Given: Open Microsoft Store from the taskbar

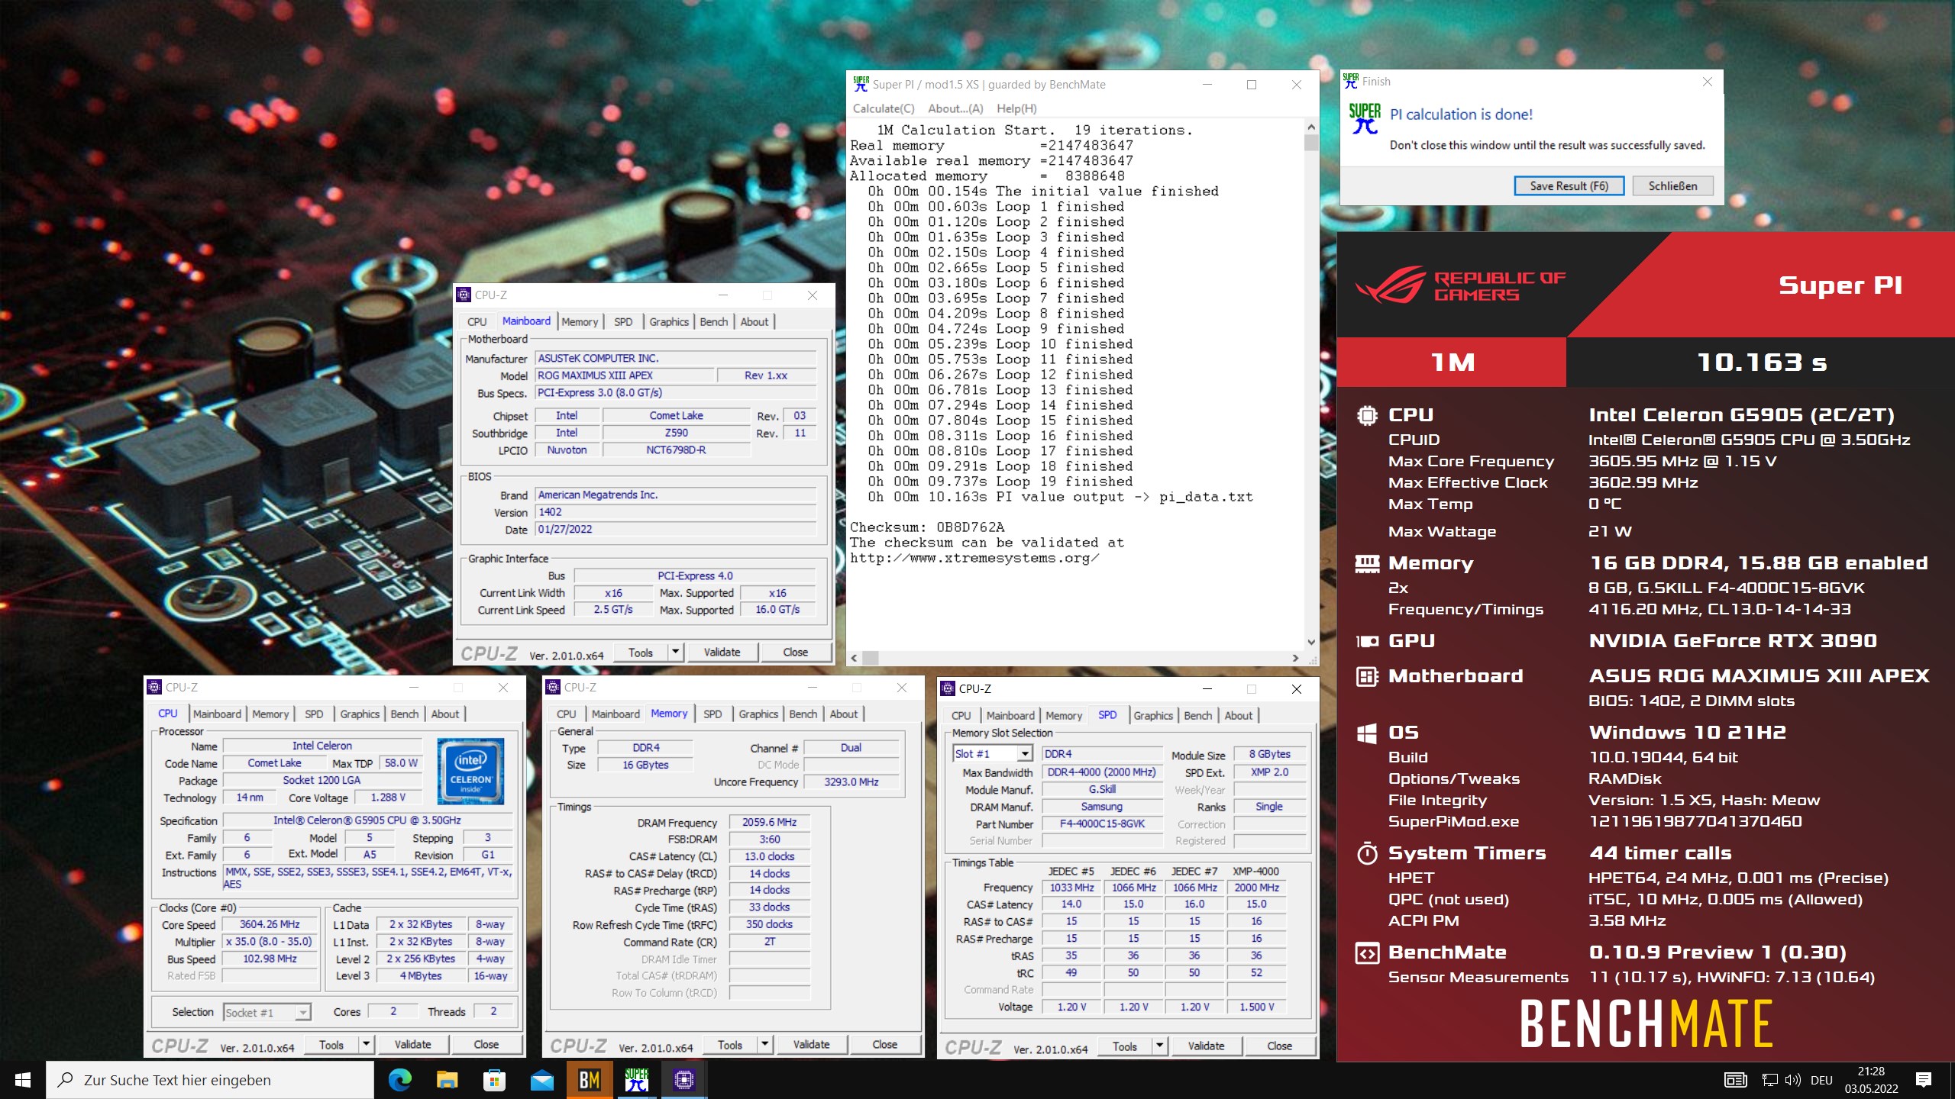Looking at the screenshot, I should point(494,1080).
